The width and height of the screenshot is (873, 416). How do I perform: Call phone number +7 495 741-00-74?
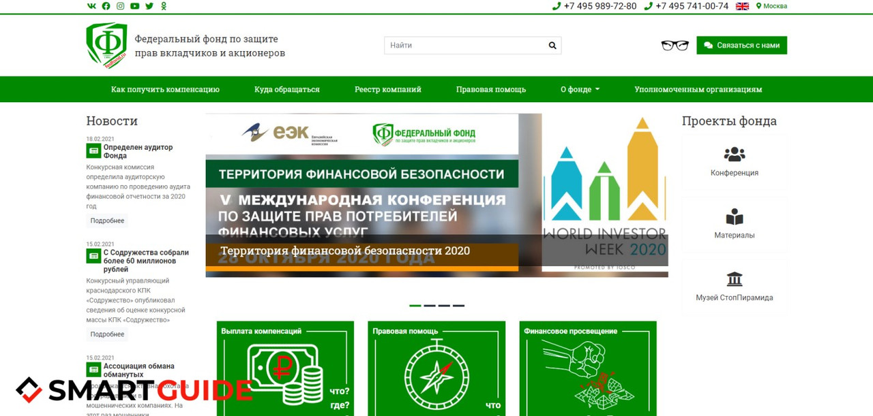pyautogui.click(x=686, y=6)
